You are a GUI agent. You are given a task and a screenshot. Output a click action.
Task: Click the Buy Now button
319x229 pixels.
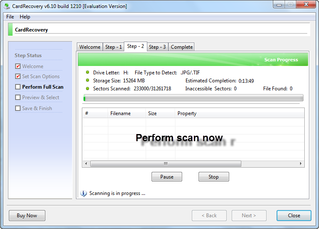pyautogui.click(x=27, y=216)
